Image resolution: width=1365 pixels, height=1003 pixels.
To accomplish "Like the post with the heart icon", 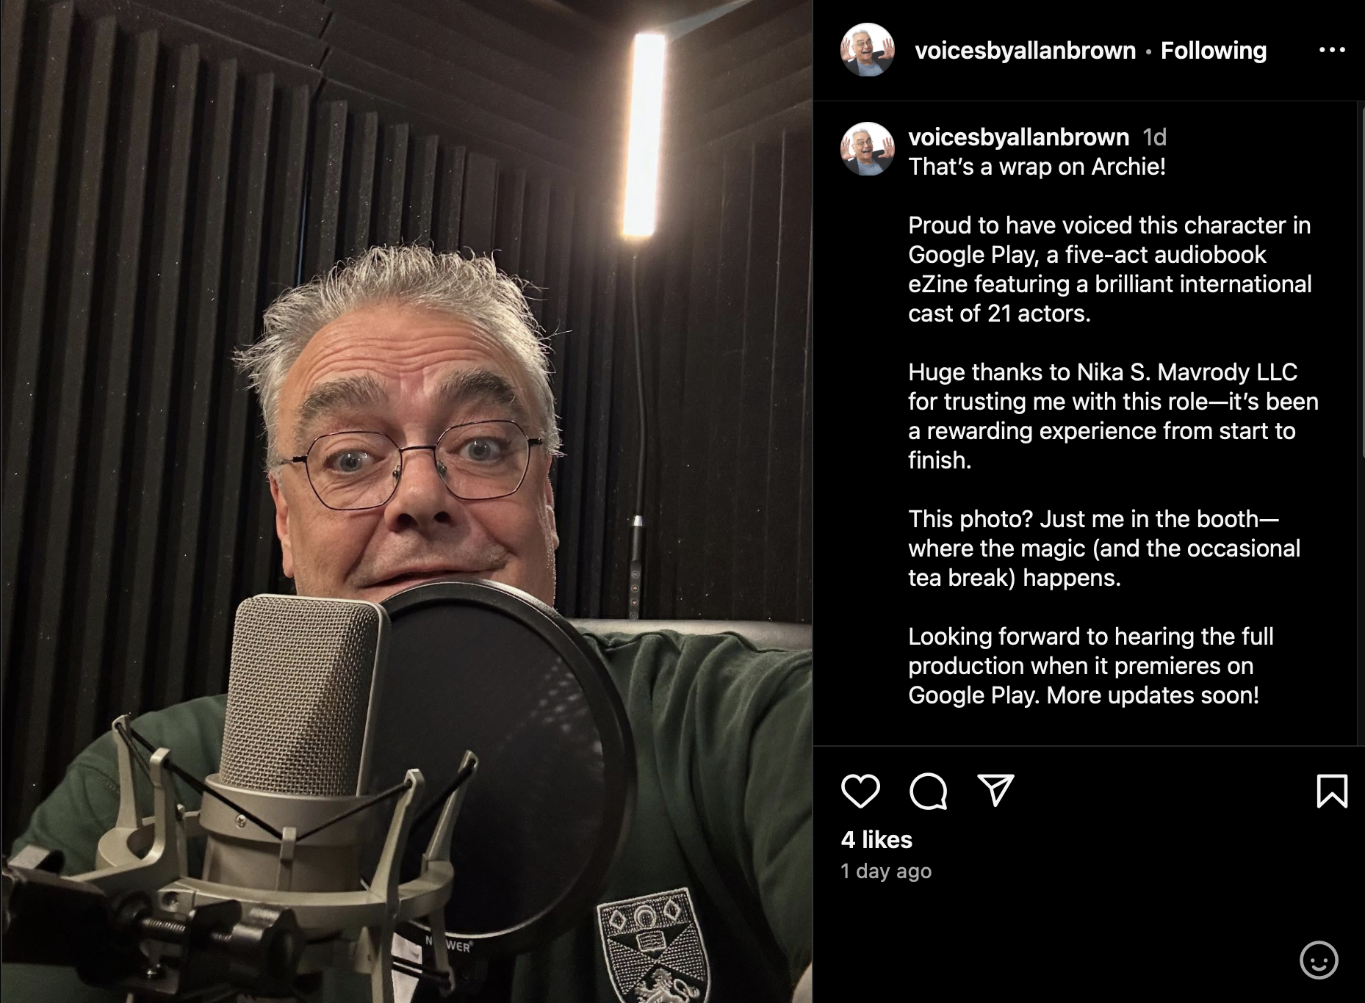I will pyautogui.click(x=860, y=791).
